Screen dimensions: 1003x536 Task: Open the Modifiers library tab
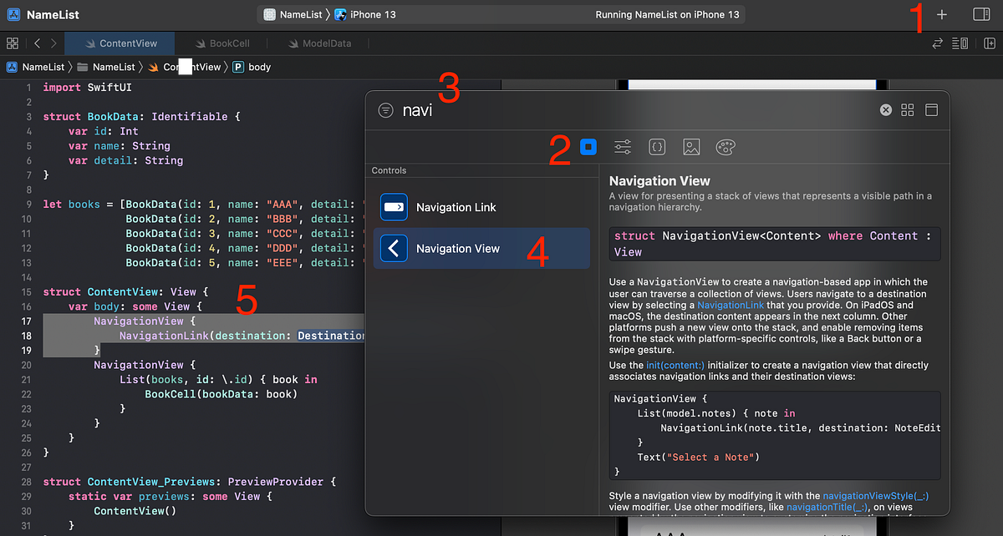point(622,146)
